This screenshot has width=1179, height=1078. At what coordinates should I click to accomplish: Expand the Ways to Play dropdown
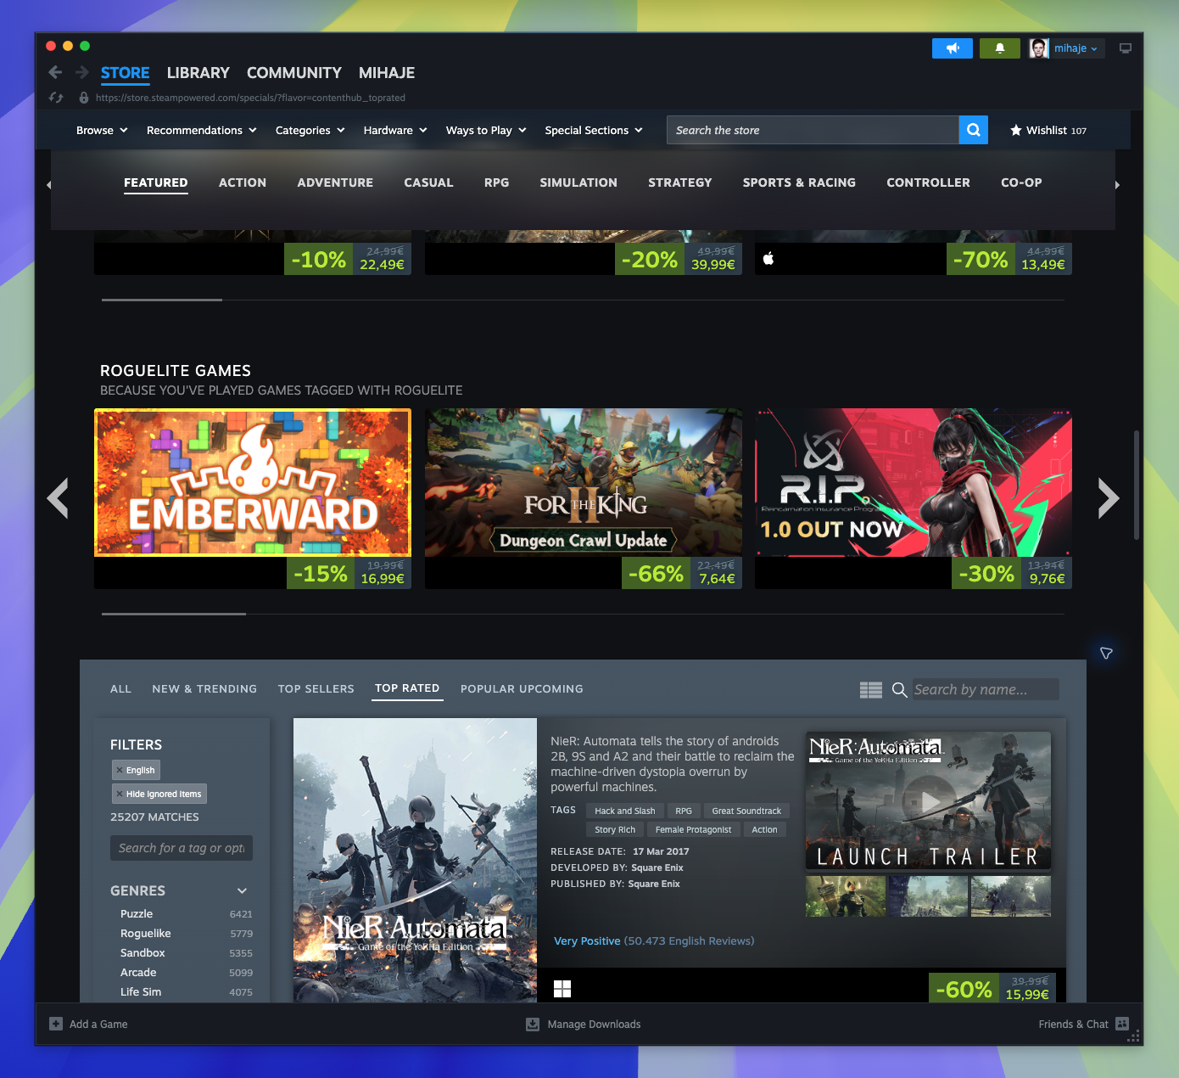coord(486,130)
